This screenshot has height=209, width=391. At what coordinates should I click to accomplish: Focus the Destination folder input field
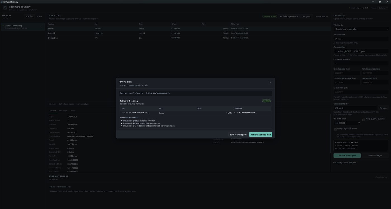[355, 108]
